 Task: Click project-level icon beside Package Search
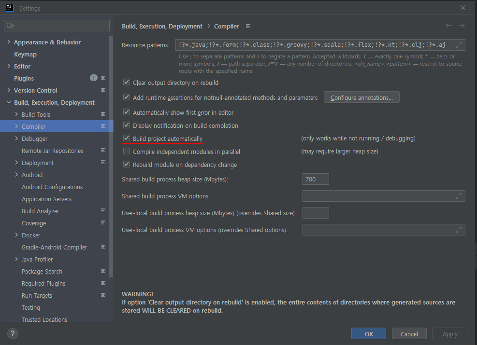(103, 271)
